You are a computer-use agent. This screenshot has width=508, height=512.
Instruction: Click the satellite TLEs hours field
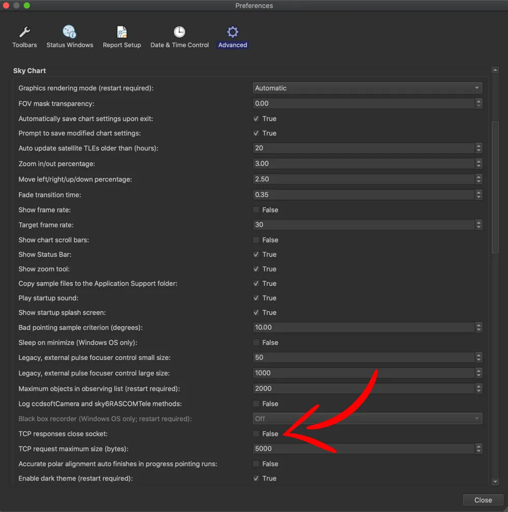(364, 148)
